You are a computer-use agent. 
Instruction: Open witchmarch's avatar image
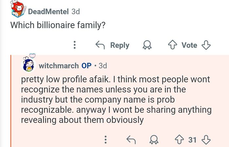28,64
